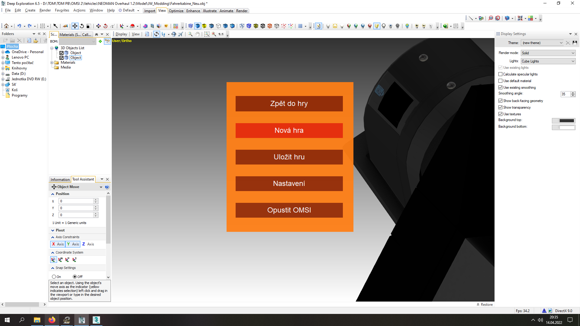Switch to the Optimize tab
This screenshot has width=580, height=326.
tap(176, 11)
